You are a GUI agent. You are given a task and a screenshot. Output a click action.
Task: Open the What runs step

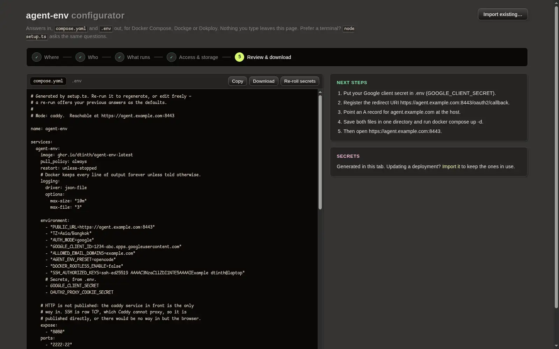(x=138, y=57)
